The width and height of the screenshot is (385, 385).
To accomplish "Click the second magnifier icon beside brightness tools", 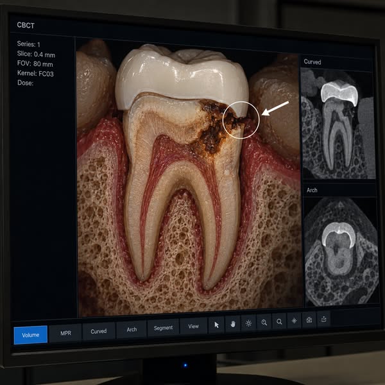I will (279, 321).
